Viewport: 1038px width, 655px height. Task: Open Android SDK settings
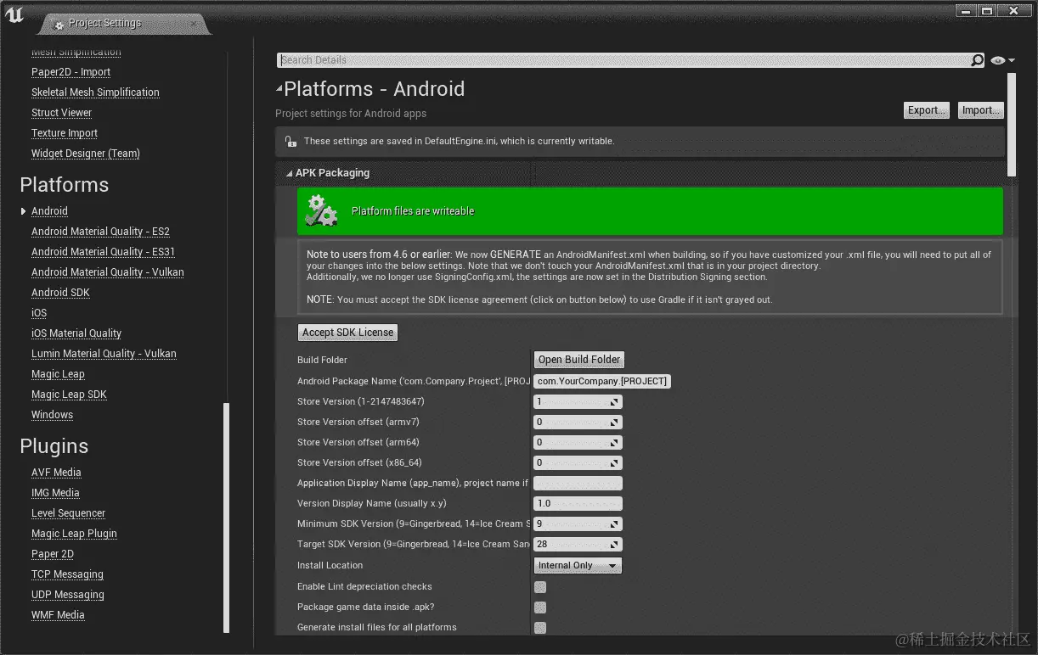[60, 293]
